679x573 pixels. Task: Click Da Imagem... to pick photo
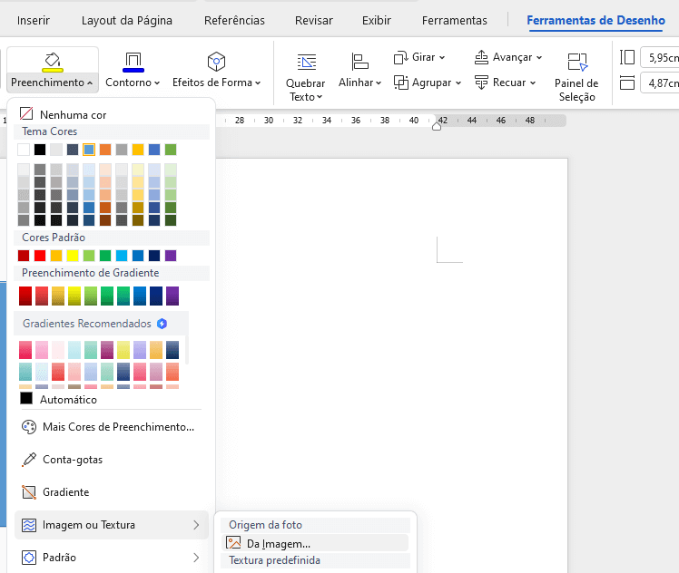278,544
